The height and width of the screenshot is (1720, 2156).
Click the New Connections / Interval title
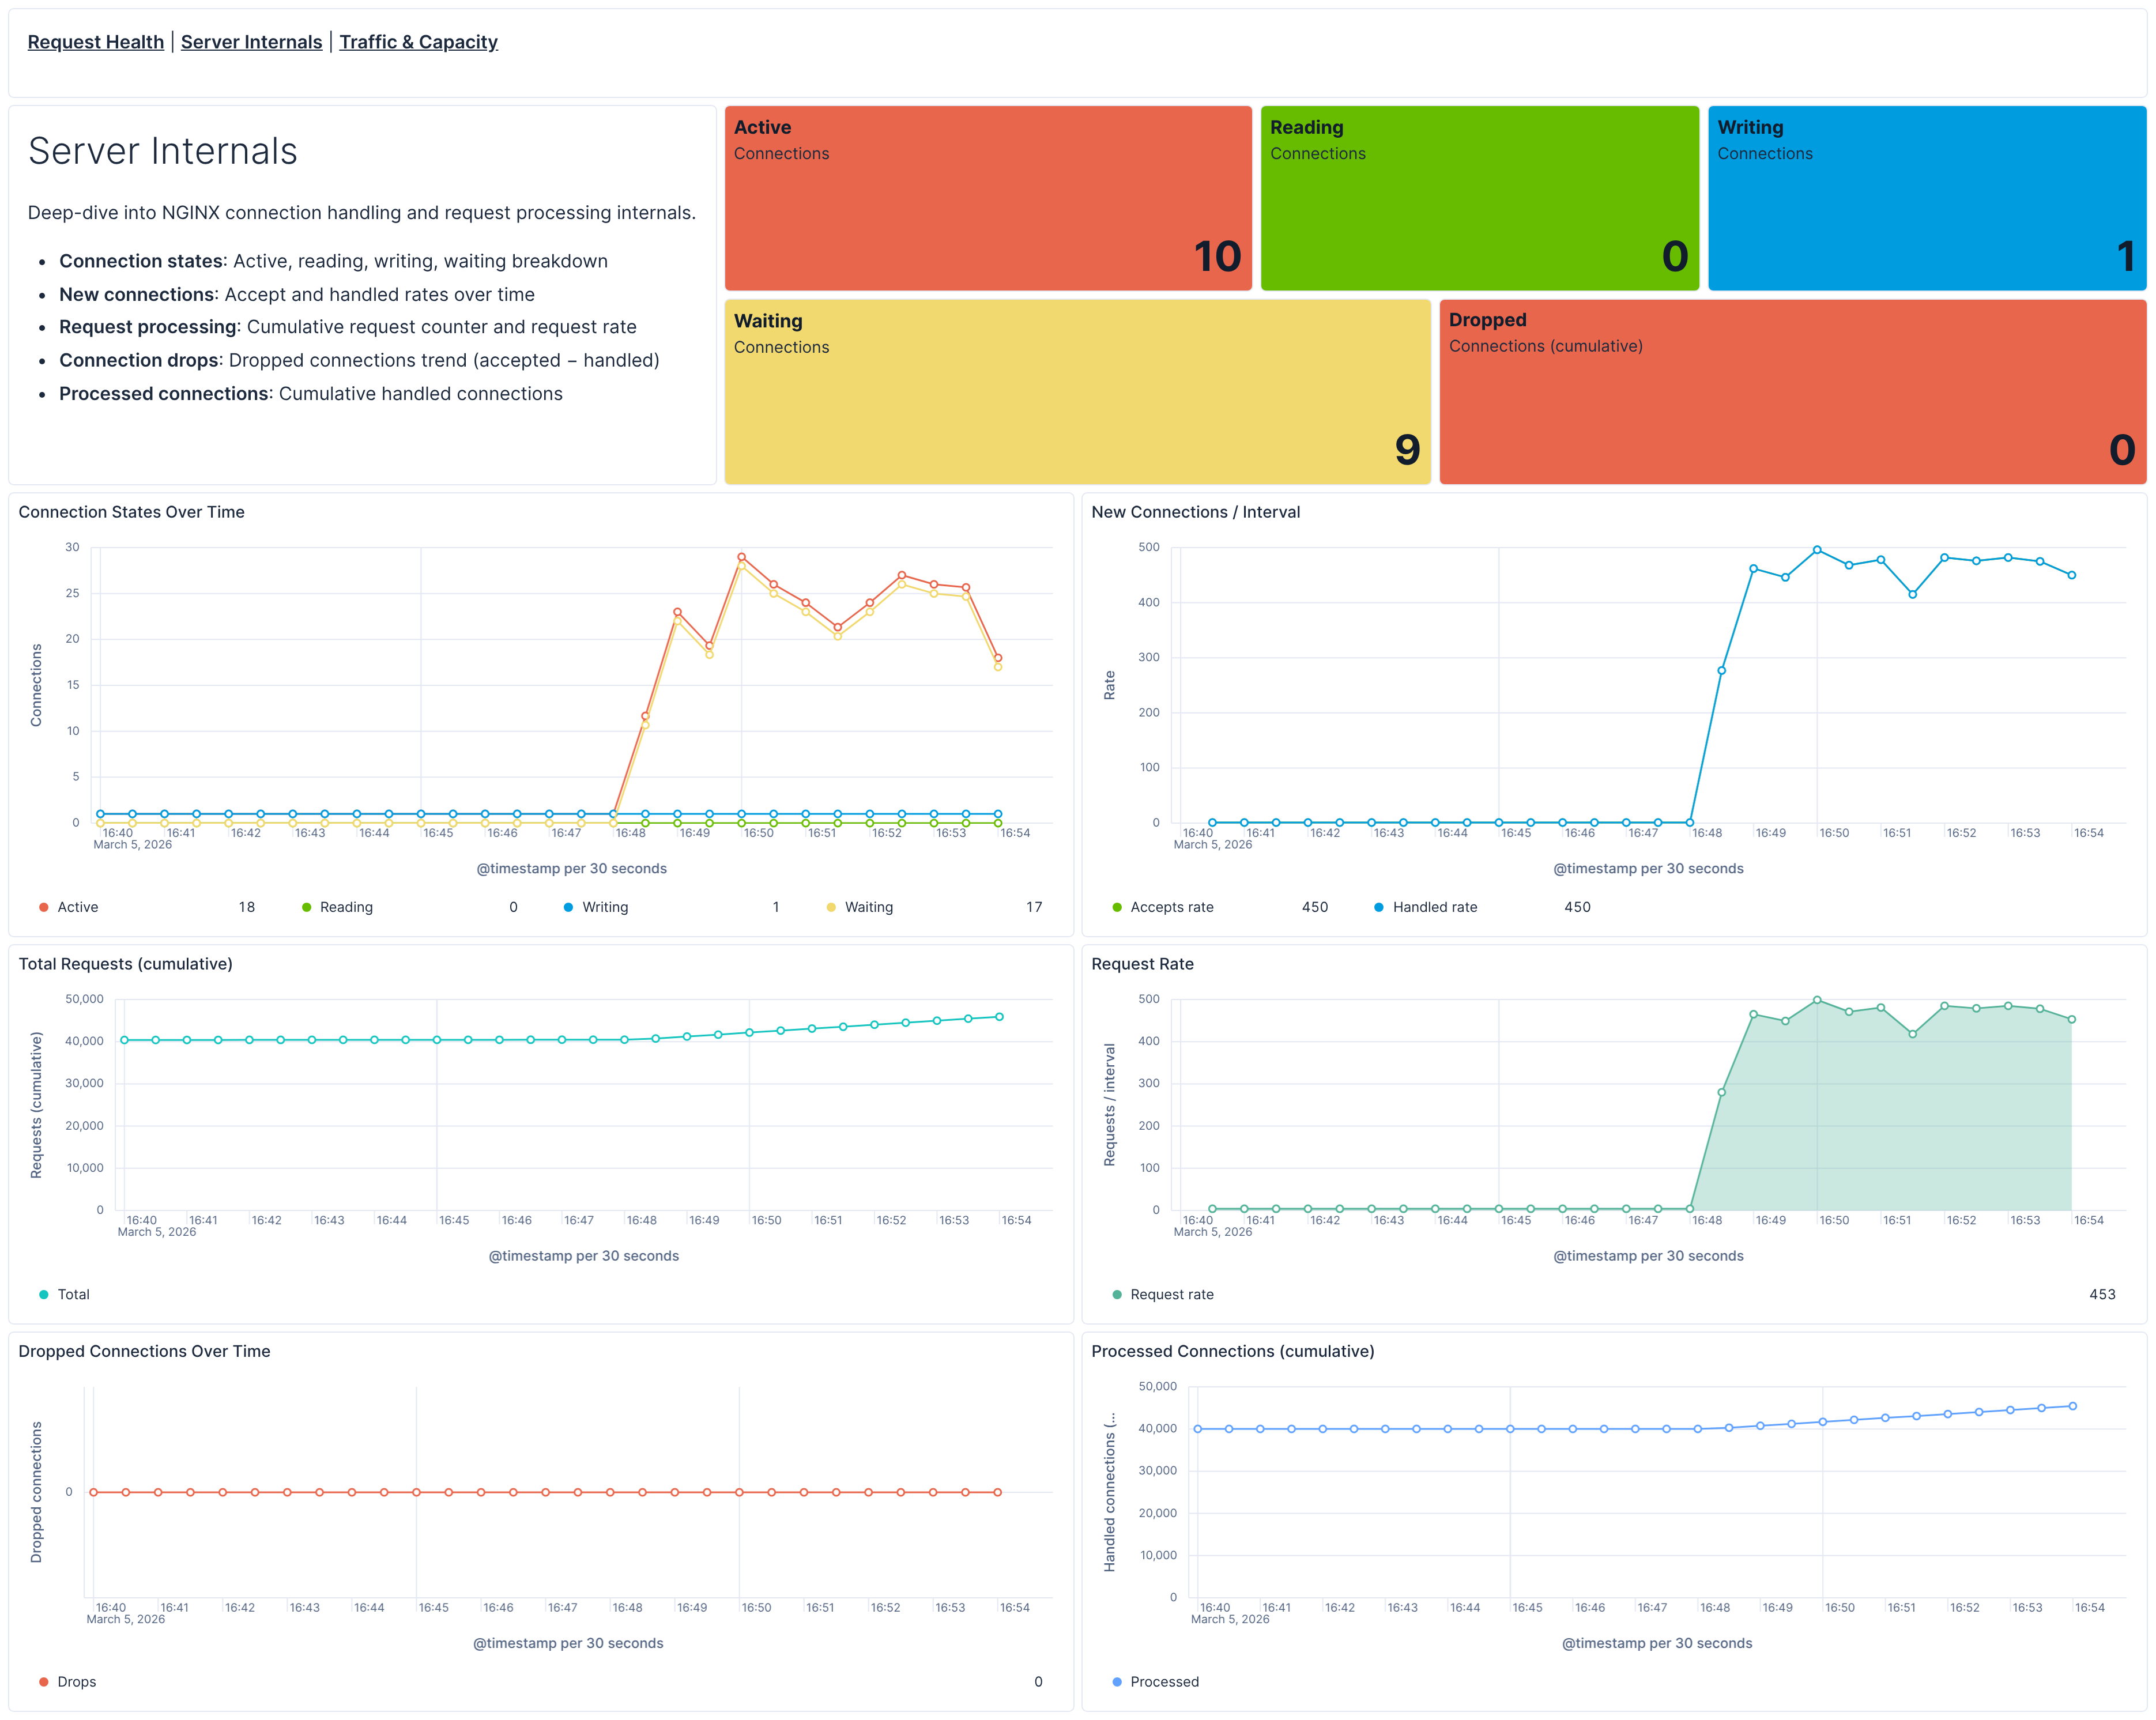coord(1195,512)
